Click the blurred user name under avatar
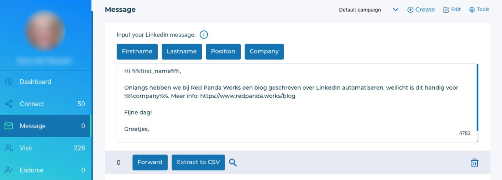 click(x=45, y=61)
